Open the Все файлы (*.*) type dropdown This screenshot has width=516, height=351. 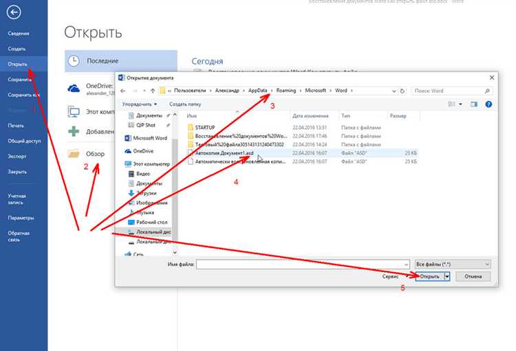tap(453, 264)
